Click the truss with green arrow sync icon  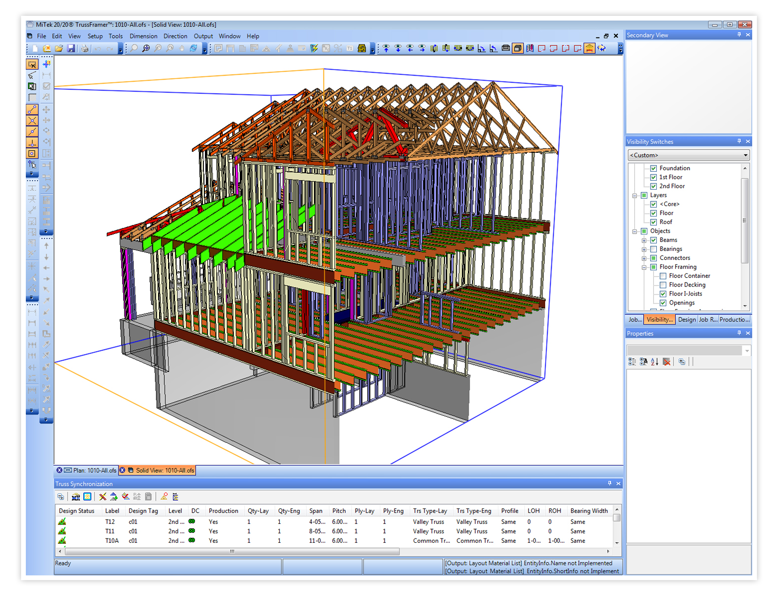click(114, 496)
